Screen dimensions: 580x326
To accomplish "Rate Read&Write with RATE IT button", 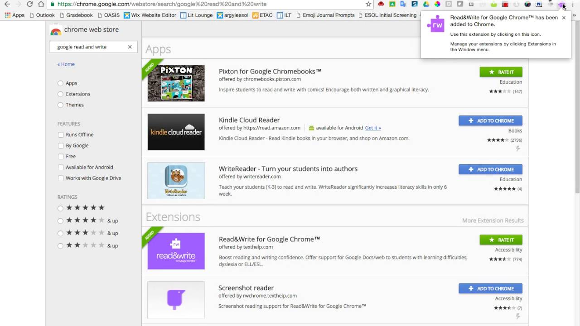I will pos(501,240).
